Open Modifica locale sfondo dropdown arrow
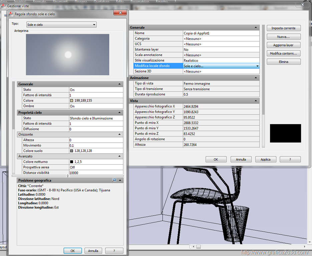Image resolution: width=312 pixels, height=256 pixels. (257, 66)
